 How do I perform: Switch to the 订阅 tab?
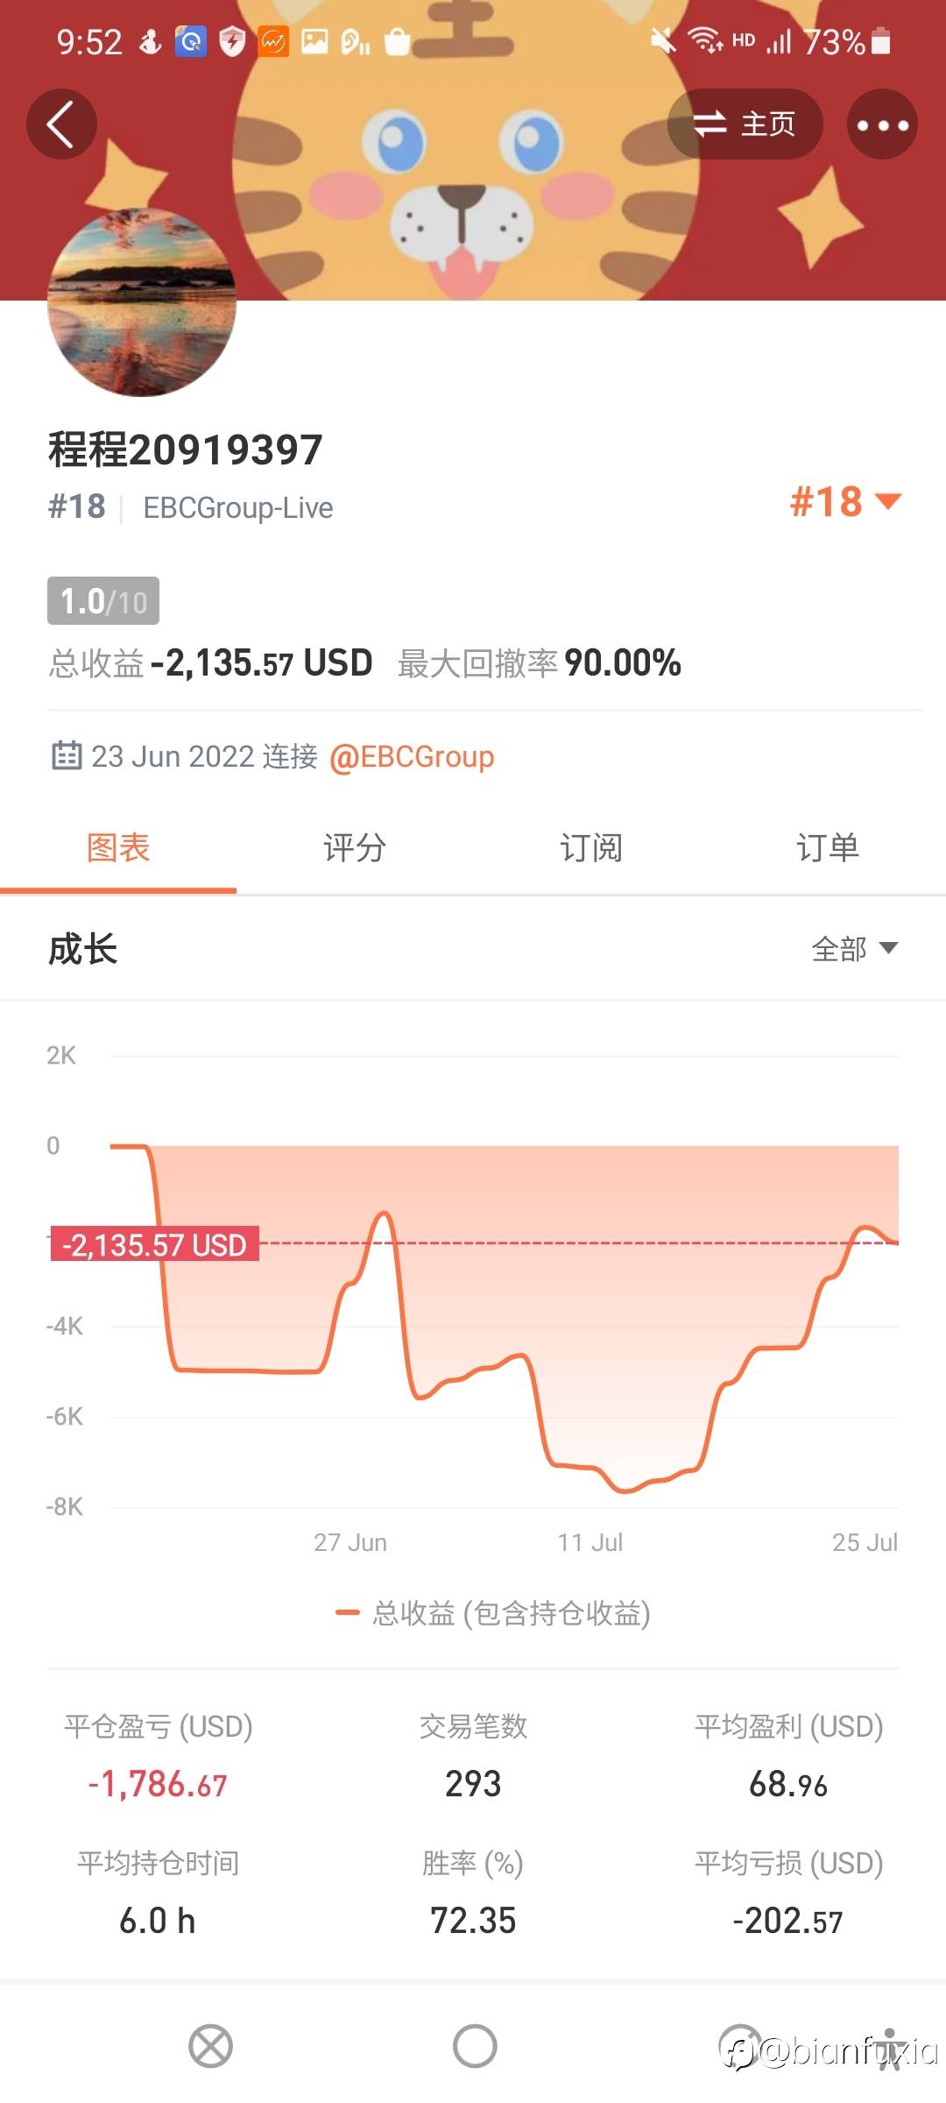591,847
